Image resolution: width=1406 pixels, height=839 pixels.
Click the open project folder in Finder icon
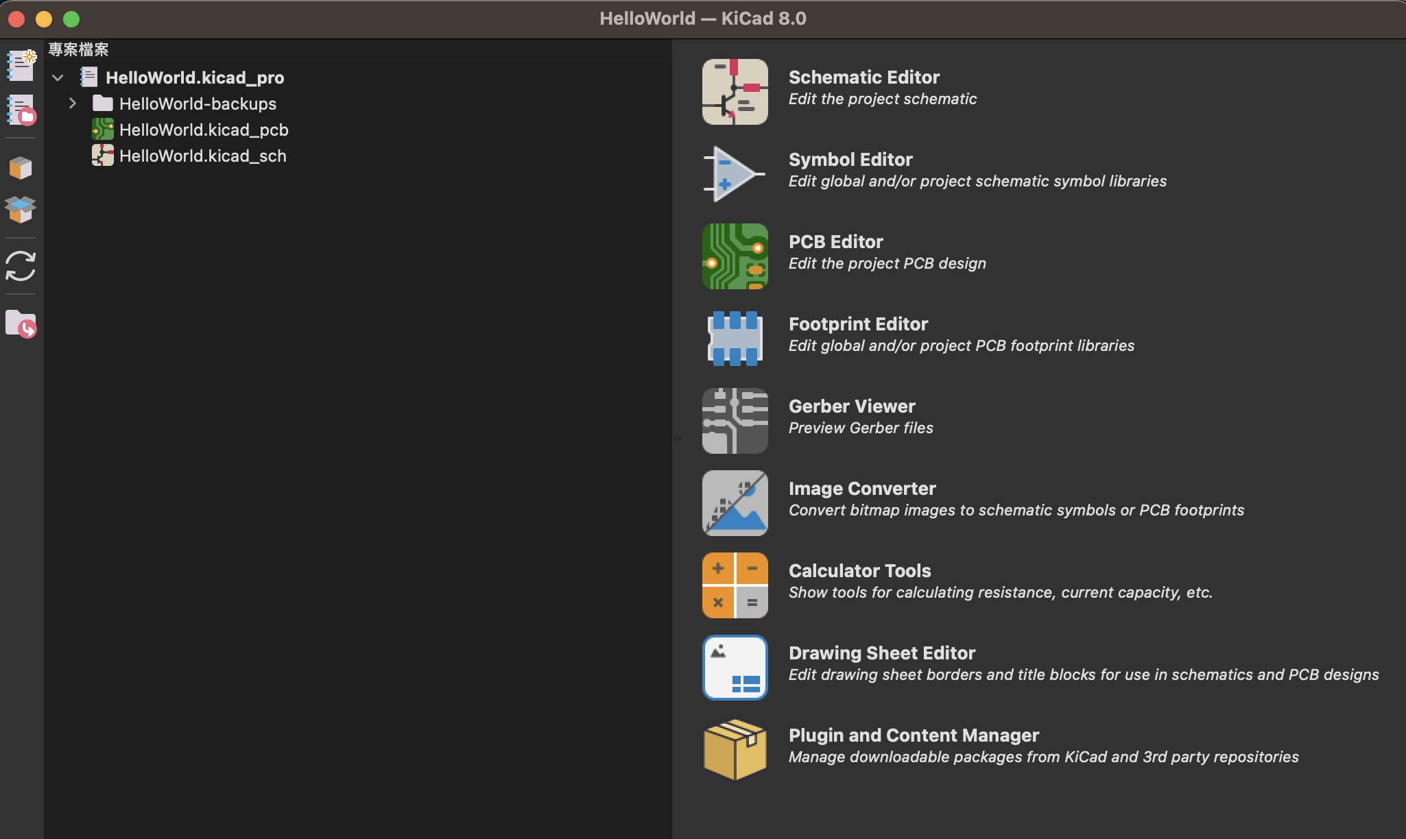point(21,324)
